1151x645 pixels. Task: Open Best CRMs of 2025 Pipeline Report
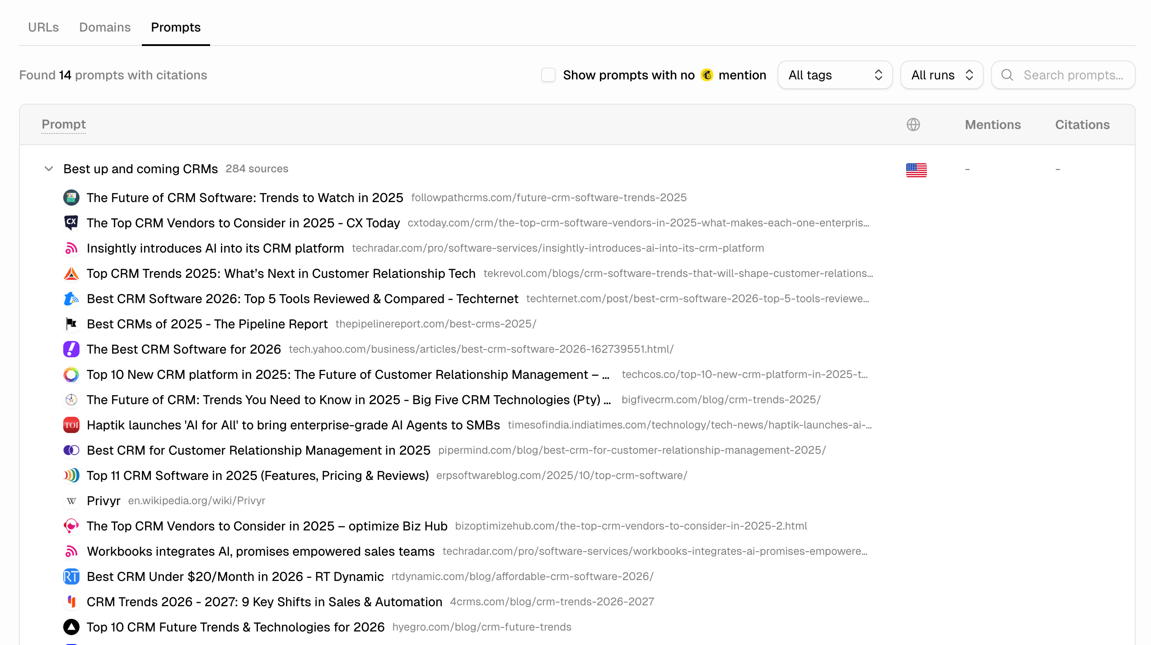coord(207,324)
